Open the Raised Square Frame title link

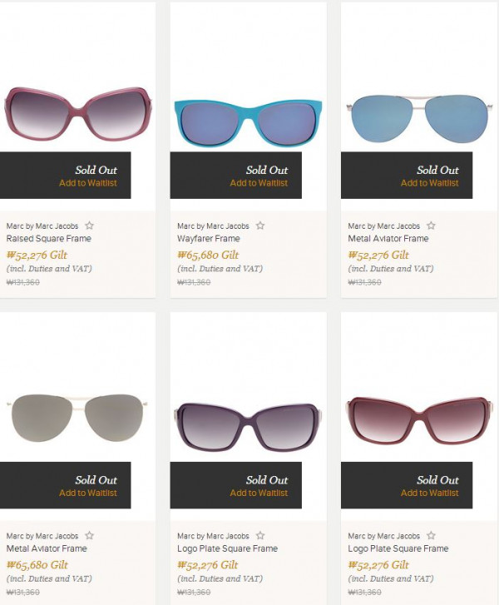tap(48, 239)
